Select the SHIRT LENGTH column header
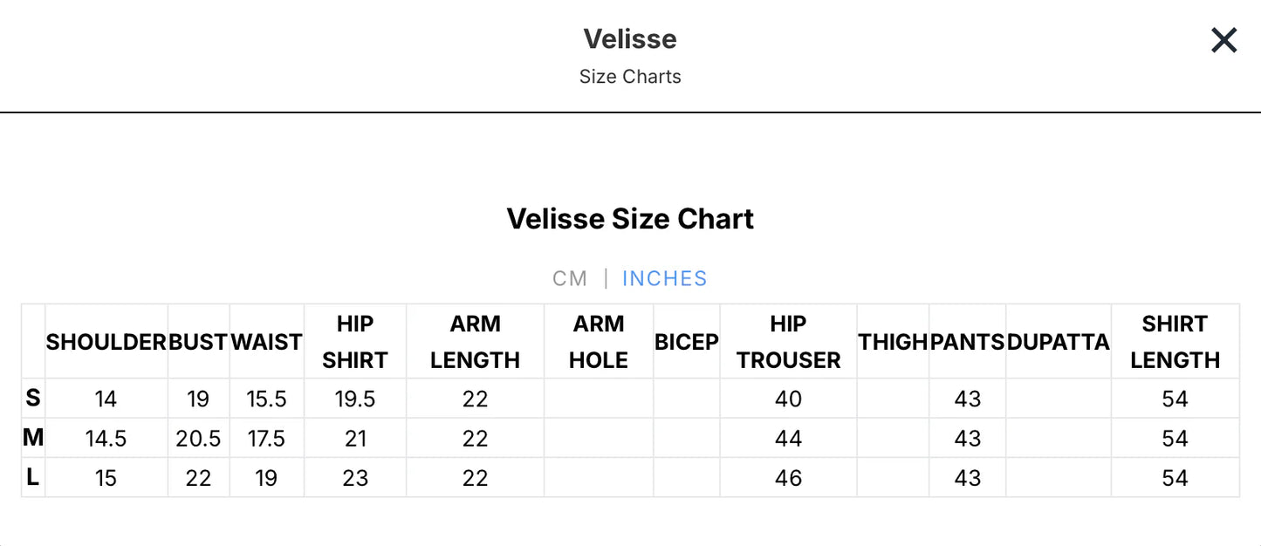This screenshot has width=1261, height=546. [x=1175, y=342]
